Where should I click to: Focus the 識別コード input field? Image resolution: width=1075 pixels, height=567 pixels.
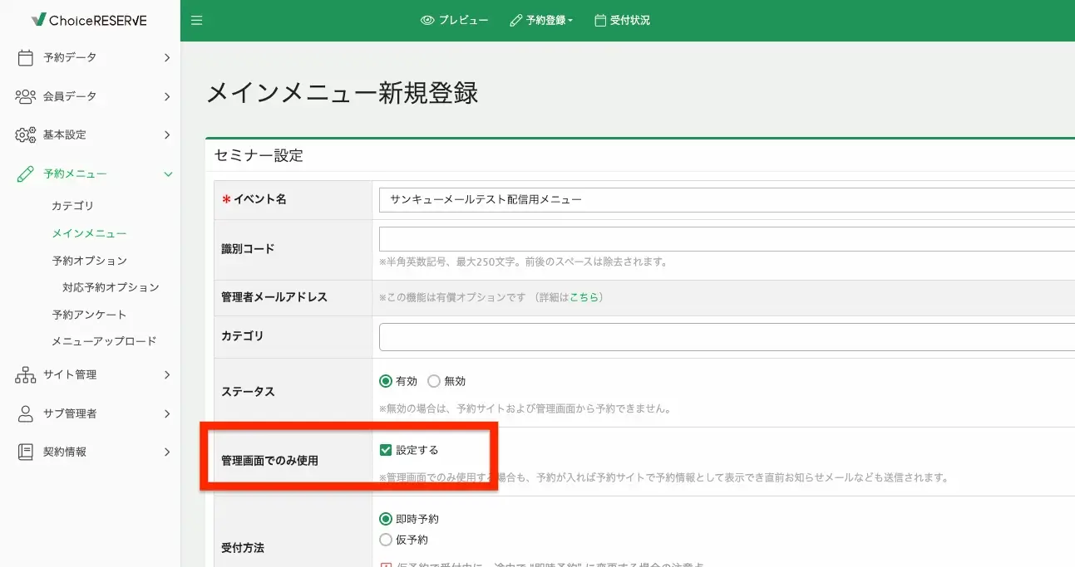[727, 239]
